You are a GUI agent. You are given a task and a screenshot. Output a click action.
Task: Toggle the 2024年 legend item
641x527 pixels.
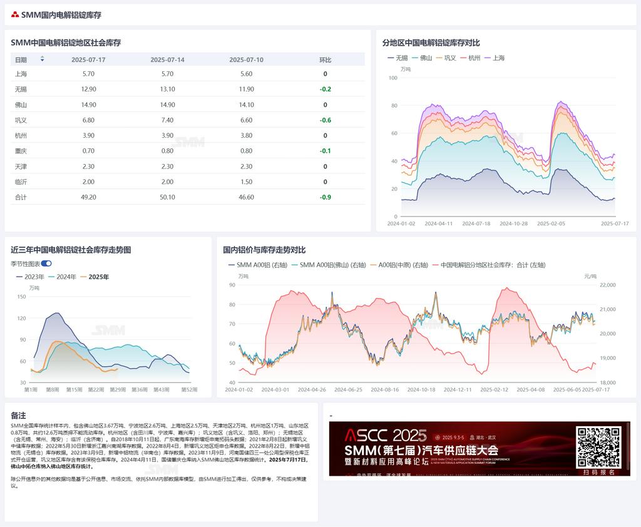pyautogui.click(x=62, y=277)
